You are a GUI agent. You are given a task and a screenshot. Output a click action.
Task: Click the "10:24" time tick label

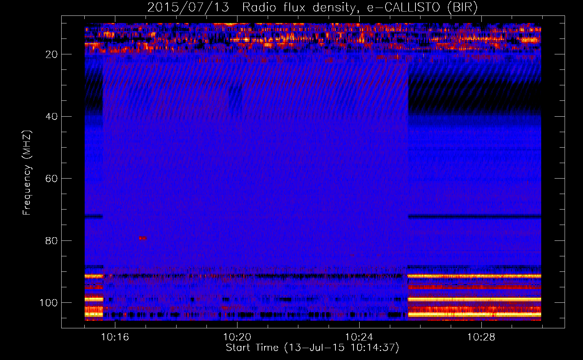click(359, 337)
